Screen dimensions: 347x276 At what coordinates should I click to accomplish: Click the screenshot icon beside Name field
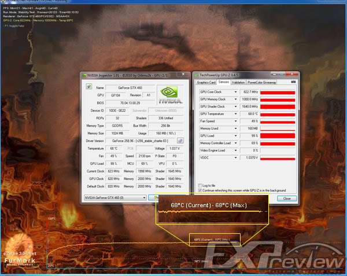click(x=88, y=87)
